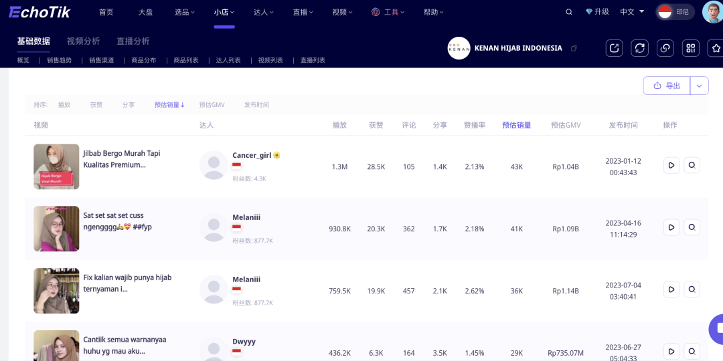Open the 达人列表 sub-tab
The image size is (723, 361).
[228, 60]
